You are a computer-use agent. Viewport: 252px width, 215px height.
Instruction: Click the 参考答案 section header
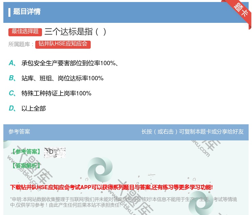pyautogui.click(x=19, y=132)
